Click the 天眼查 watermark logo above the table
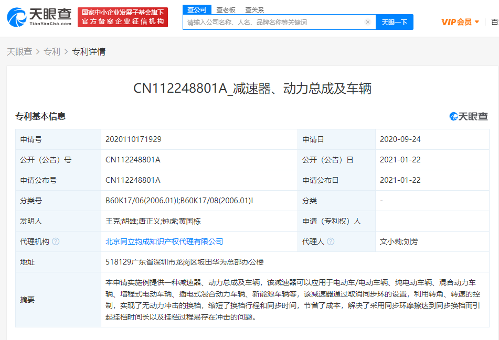 click(x=469, y=116)
